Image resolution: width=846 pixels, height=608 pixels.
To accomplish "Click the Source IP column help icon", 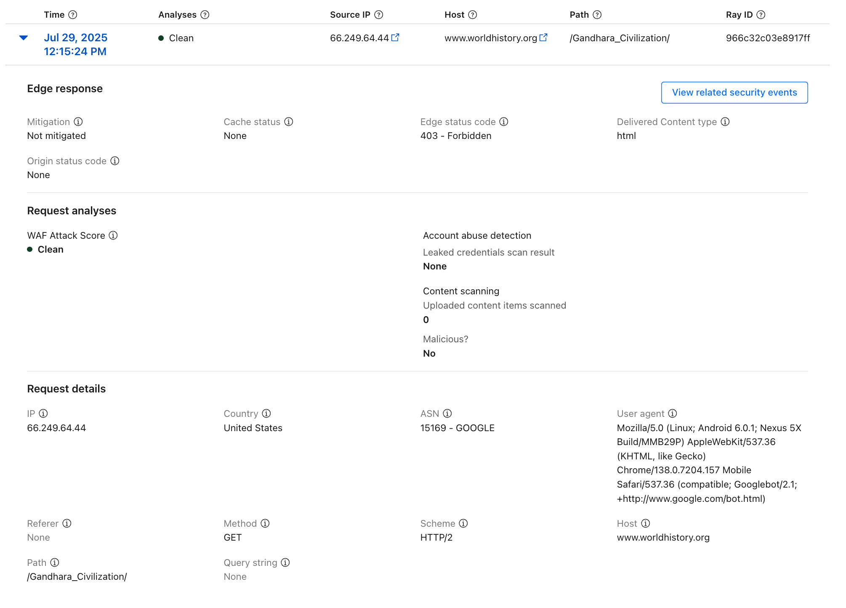I will click(379, 15).
